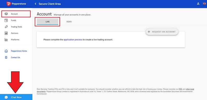The height and width of the screenshot is (100, 207).
Task: Click the Funds wallet icon
Action: point(6,20)
